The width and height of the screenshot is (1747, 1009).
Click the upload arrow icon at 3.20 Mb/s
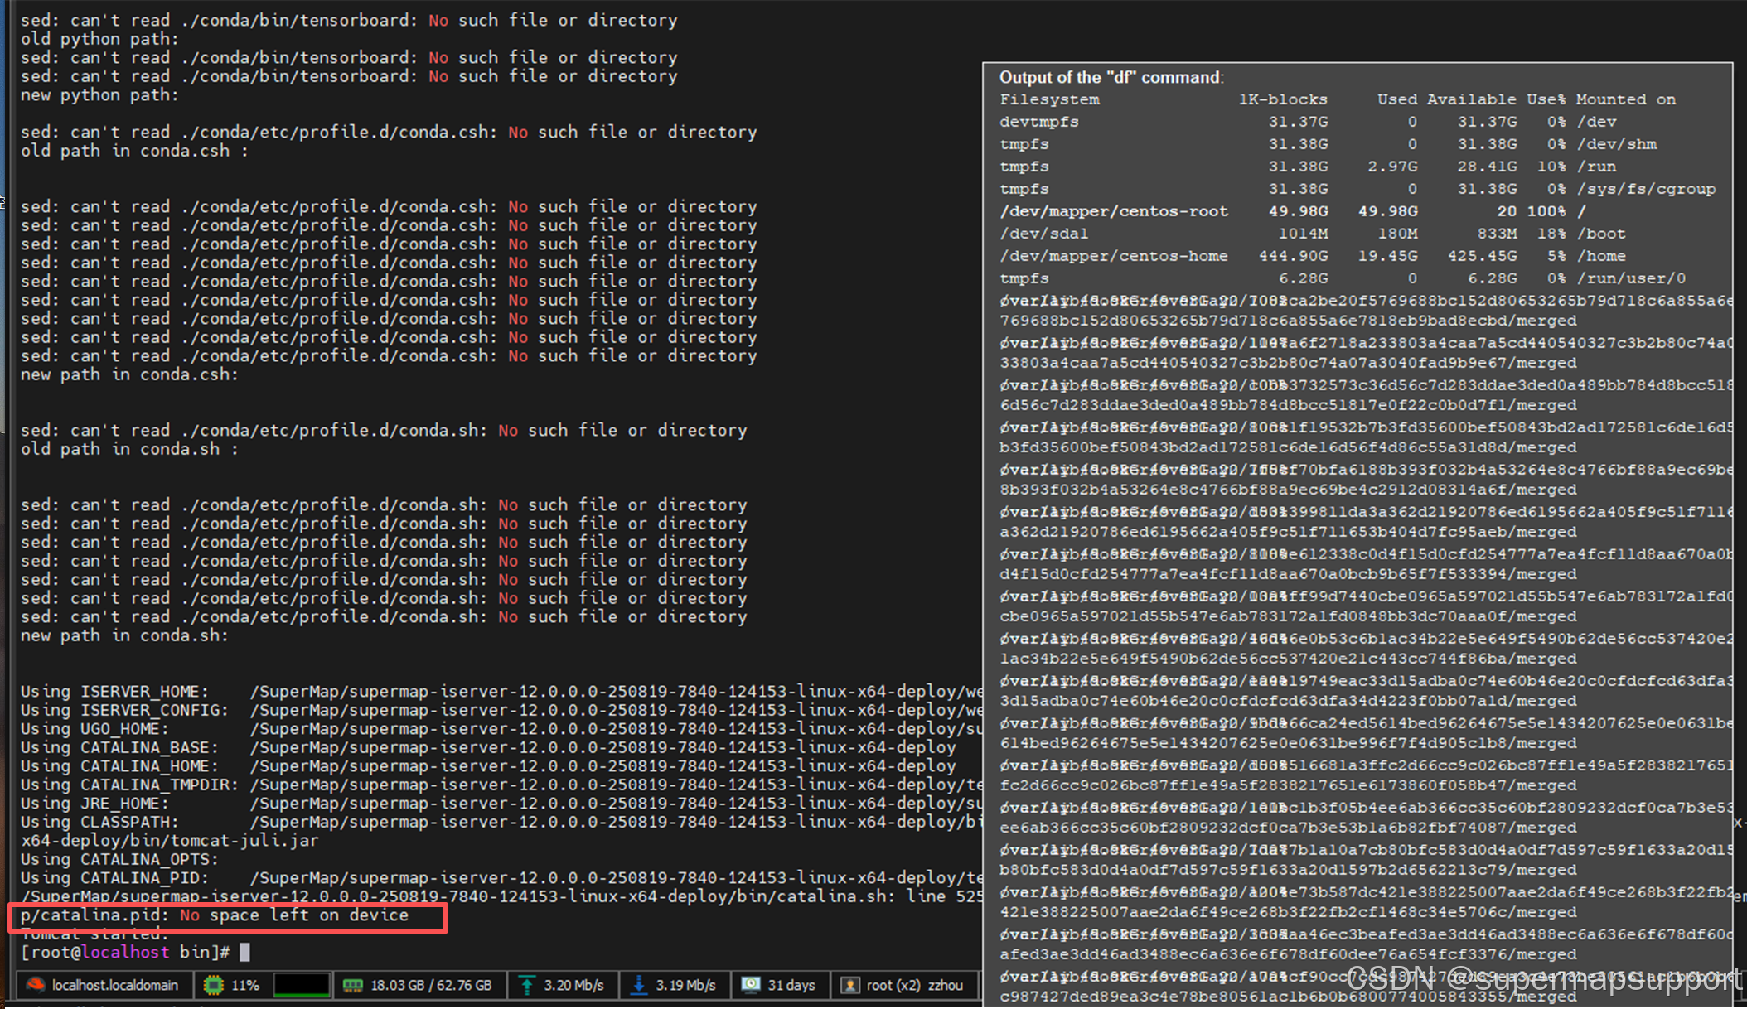pyautogui.click(x=527, y=985)
